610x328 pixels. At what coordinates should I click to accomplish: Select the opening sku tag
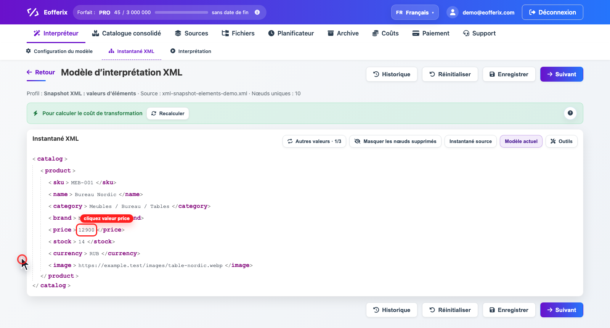(59, 182)
